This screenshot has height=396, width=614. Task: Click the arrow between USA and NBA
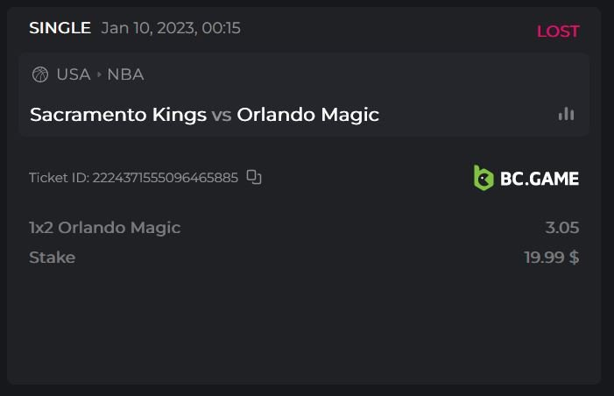(x=99, y=75)
